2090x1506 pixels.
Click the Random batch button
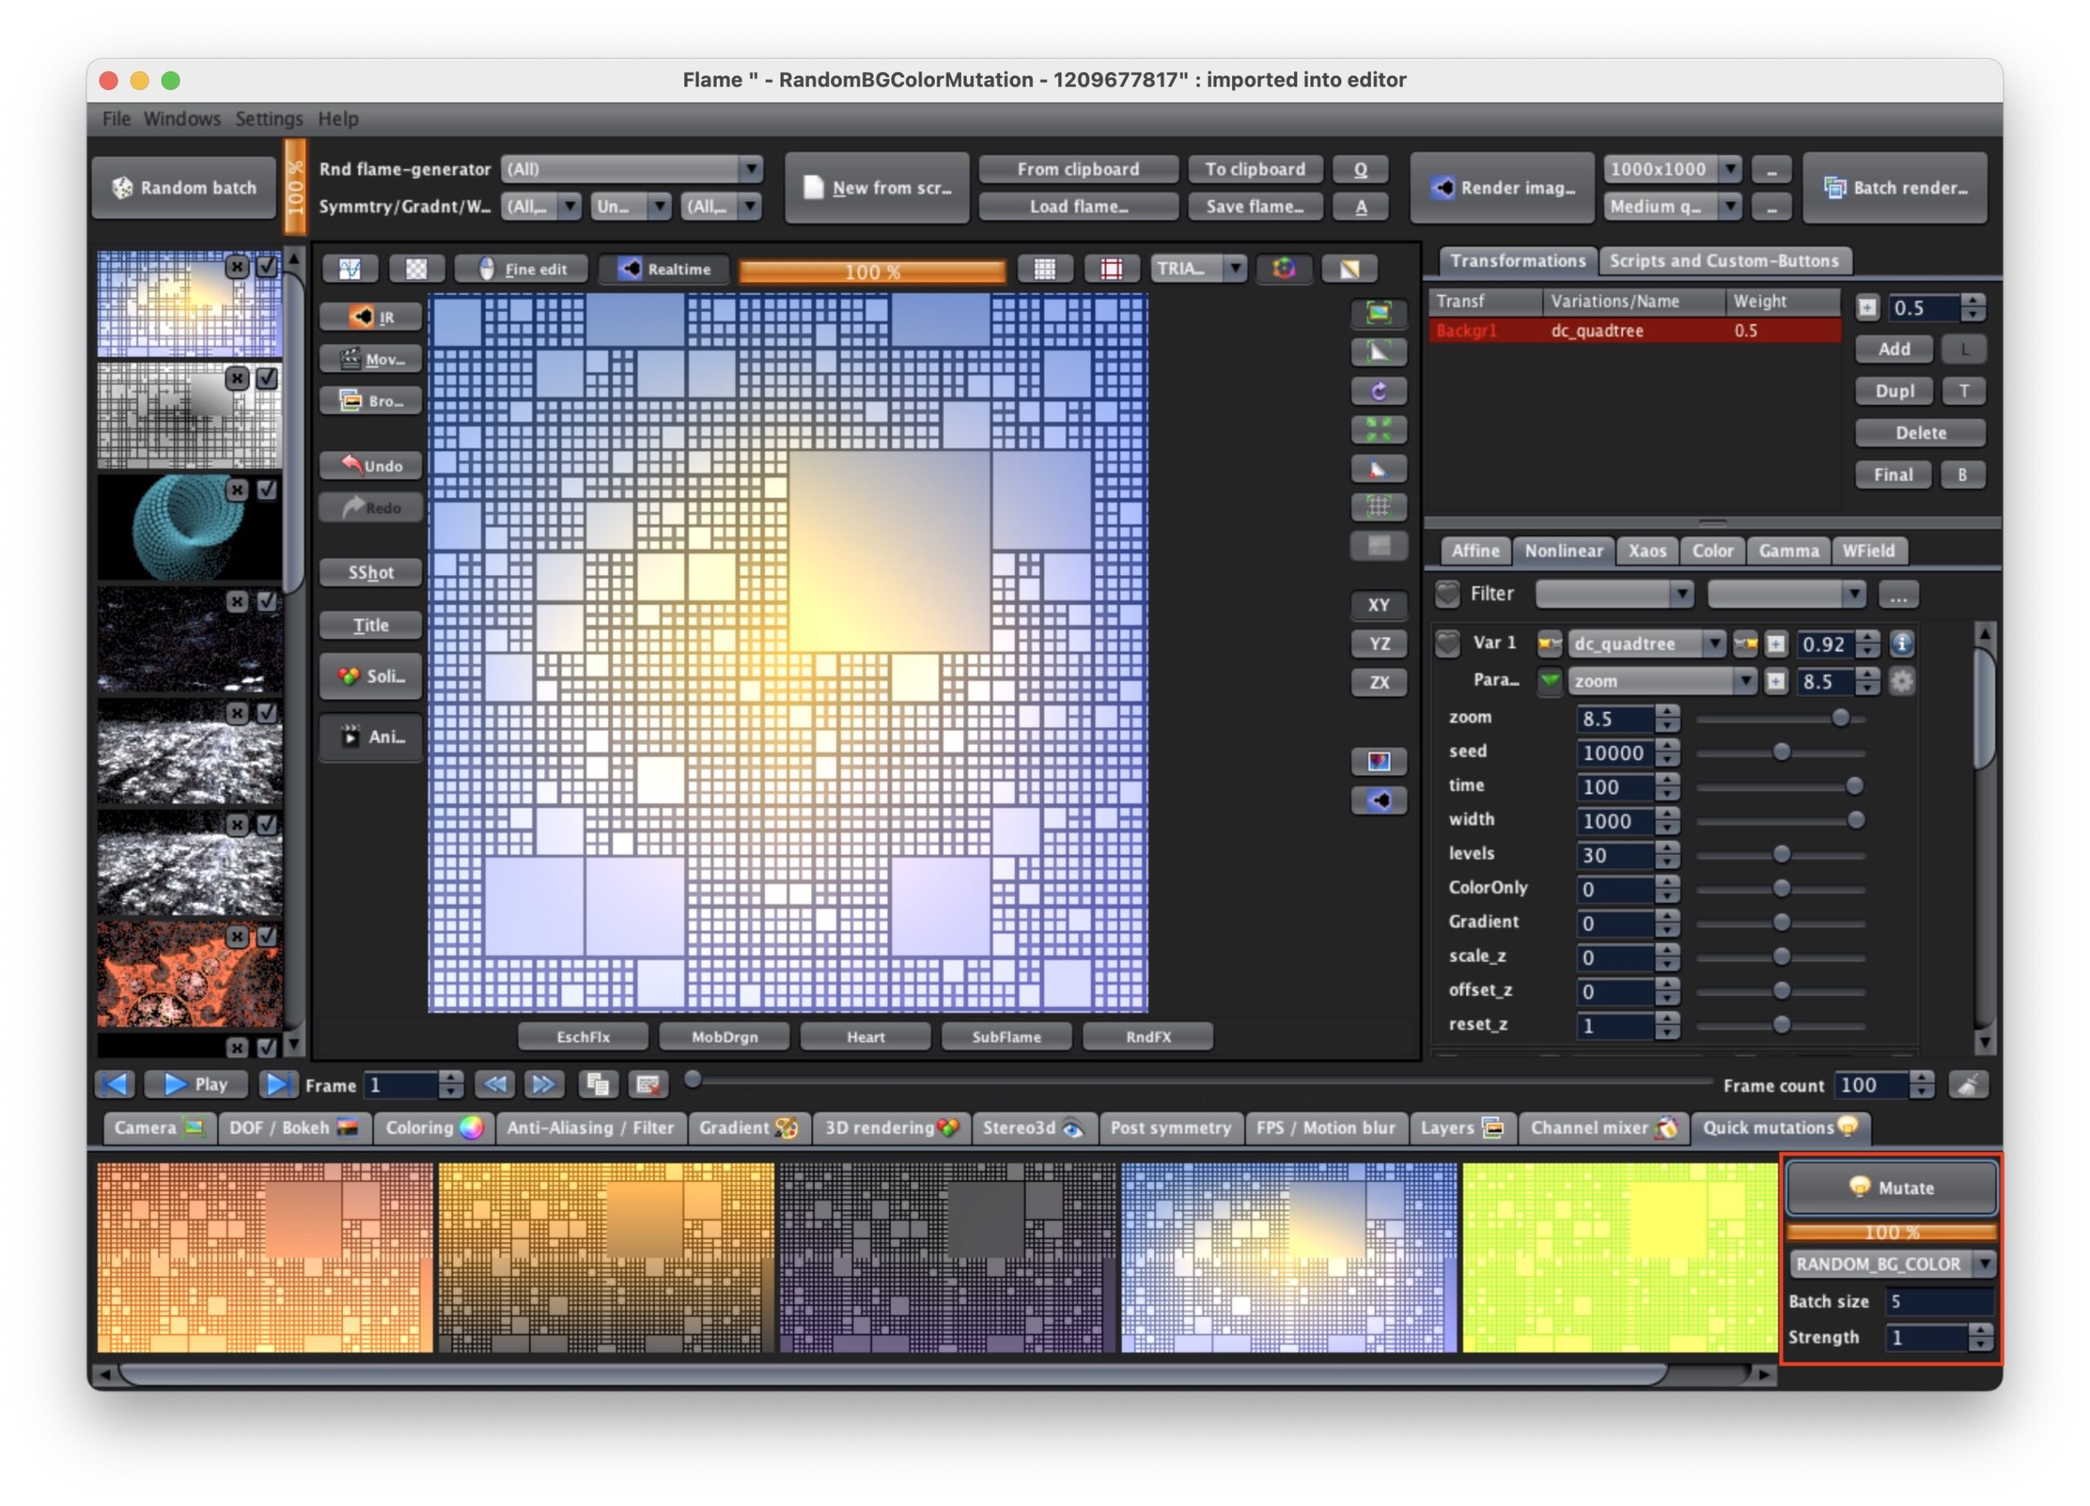click(x=185, y=188)
